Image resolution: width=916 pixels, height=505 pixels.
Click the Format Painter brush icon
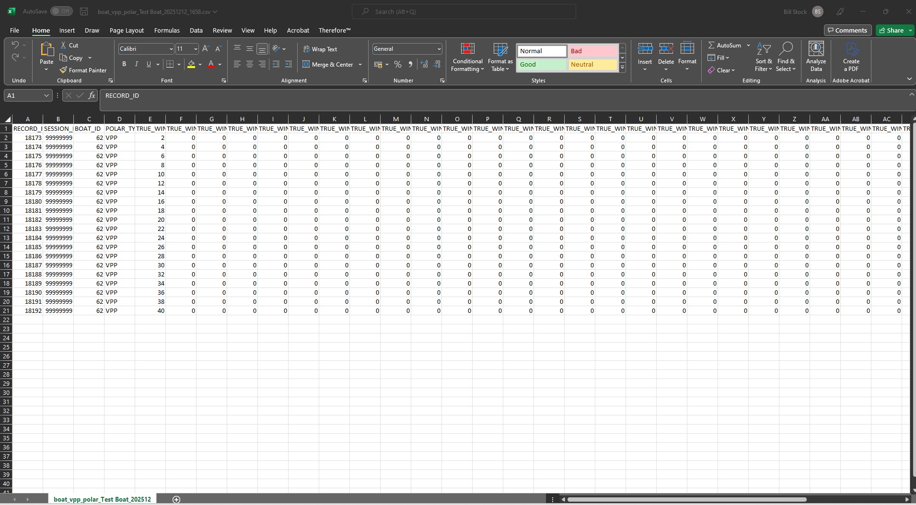63,70
